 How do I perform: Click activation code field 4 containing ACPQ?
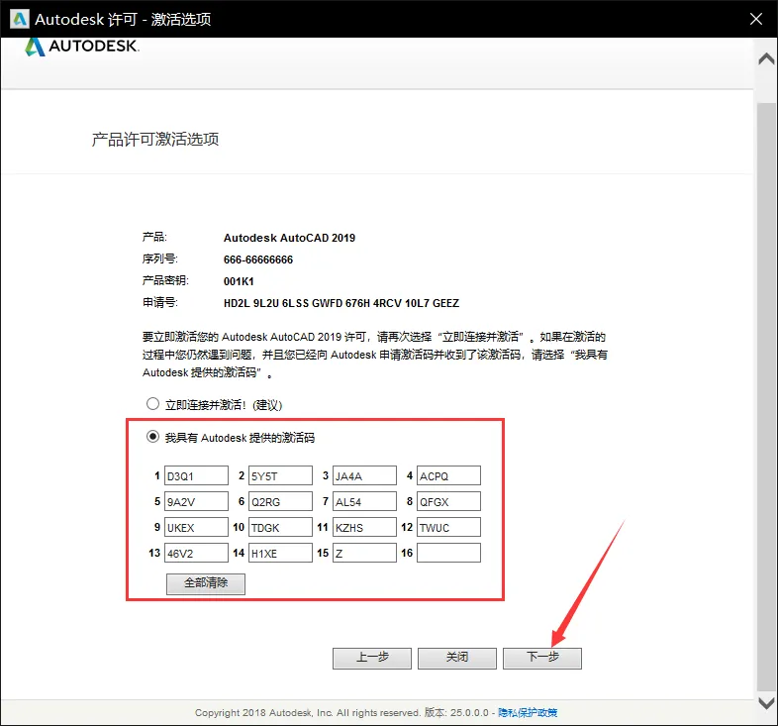point(448,475)
